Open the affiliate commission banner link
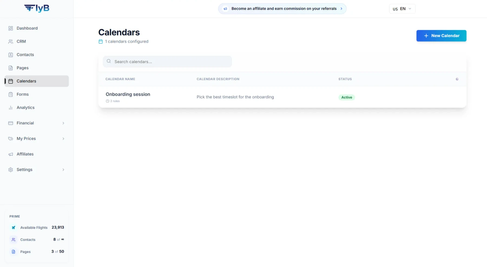This screenshot has width=487, height=267. tap(282, 9)
